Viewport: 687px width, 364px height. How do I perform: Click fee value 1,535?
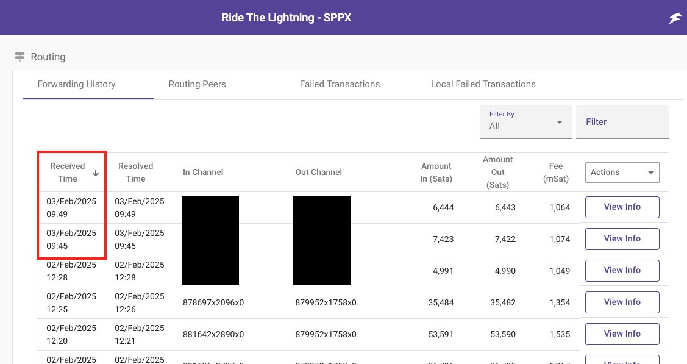[560, 334]
